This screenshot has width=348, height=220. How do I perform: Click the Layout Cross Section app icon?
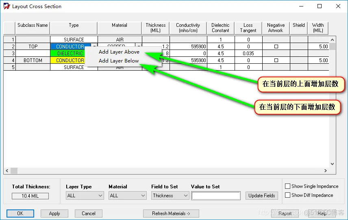pos(7,6)
